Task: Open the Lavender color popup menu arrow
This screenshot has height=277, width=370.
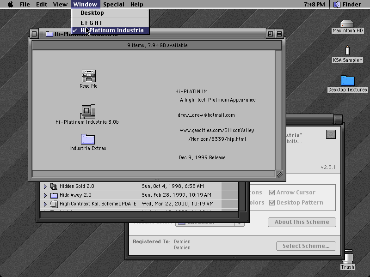Action: point(239,223)
